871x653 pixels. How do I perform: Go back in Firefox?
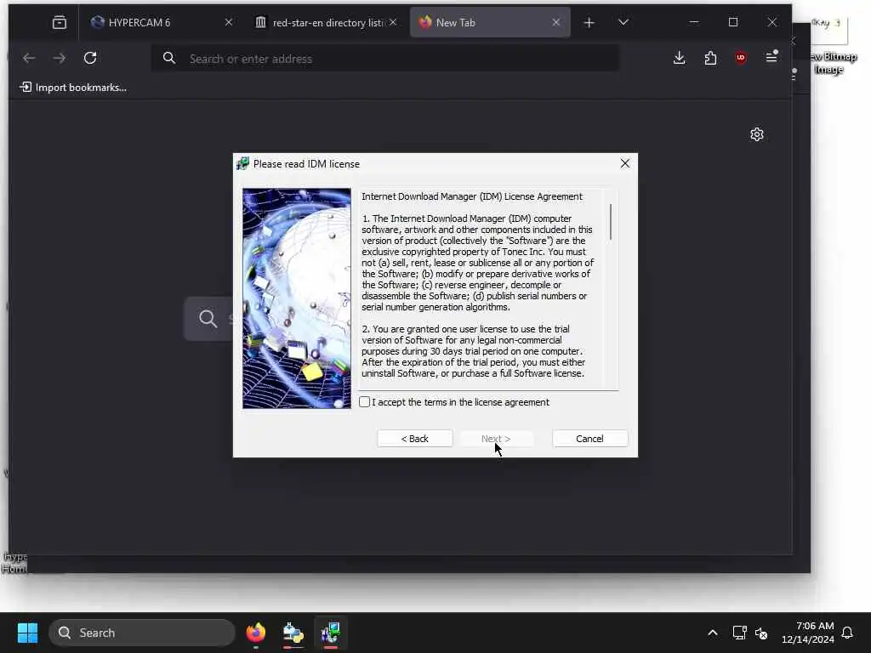[29, 58]
